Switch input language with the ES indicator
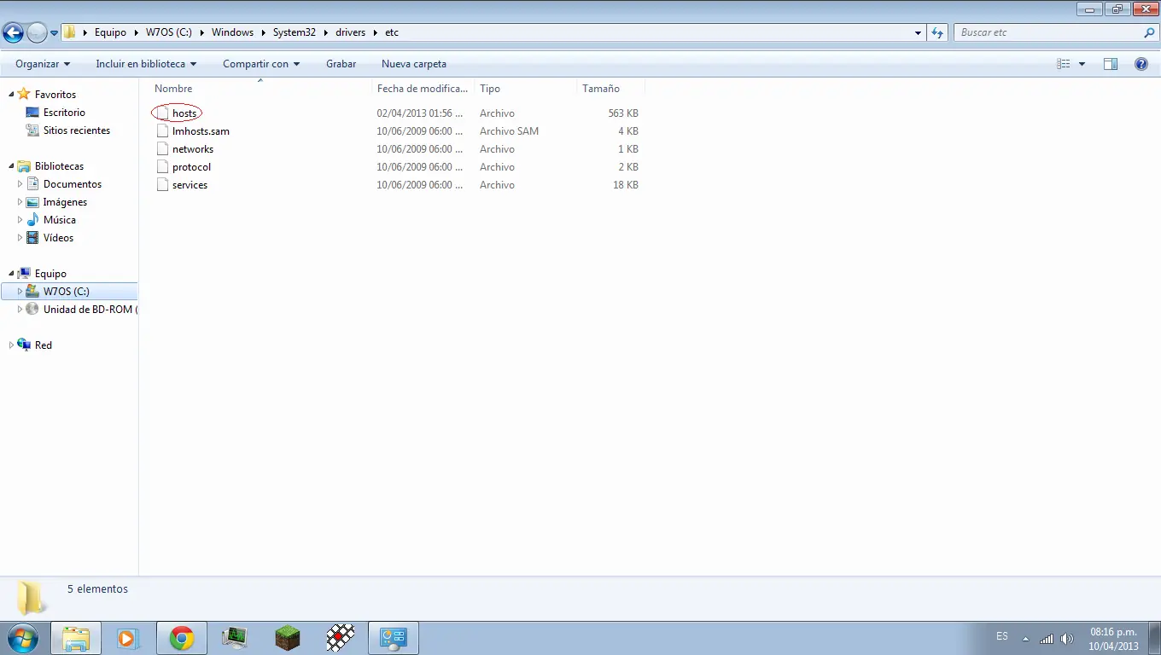 (1002, 636)
